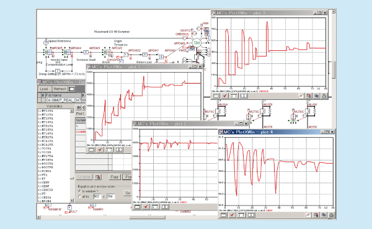Click the SM synchronous machine block
Image resolution: width=372 pixels, height=229 pixels.
coord(197,43)
